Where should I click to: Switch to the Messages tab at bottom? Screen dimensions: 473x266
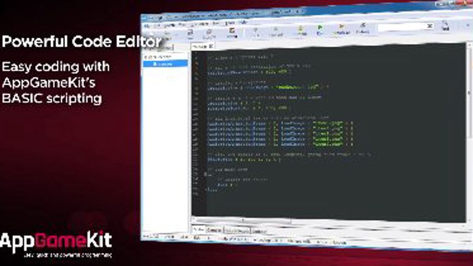coord(237,231)
